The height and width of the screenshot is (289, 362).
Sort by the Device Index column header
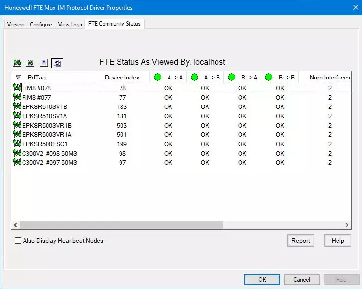(x=122, y=77)
